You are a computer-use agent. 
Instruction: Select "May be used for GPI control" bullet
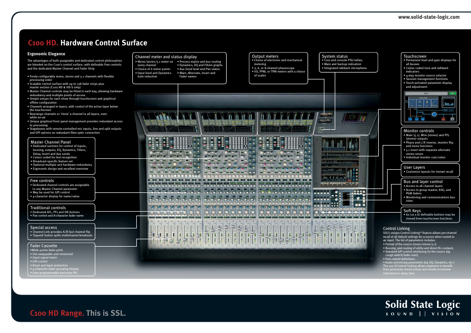[50, 192]
